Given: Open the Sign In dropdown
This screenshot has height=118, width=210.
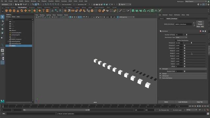Looking at the screenshot, I should [125, 4].
